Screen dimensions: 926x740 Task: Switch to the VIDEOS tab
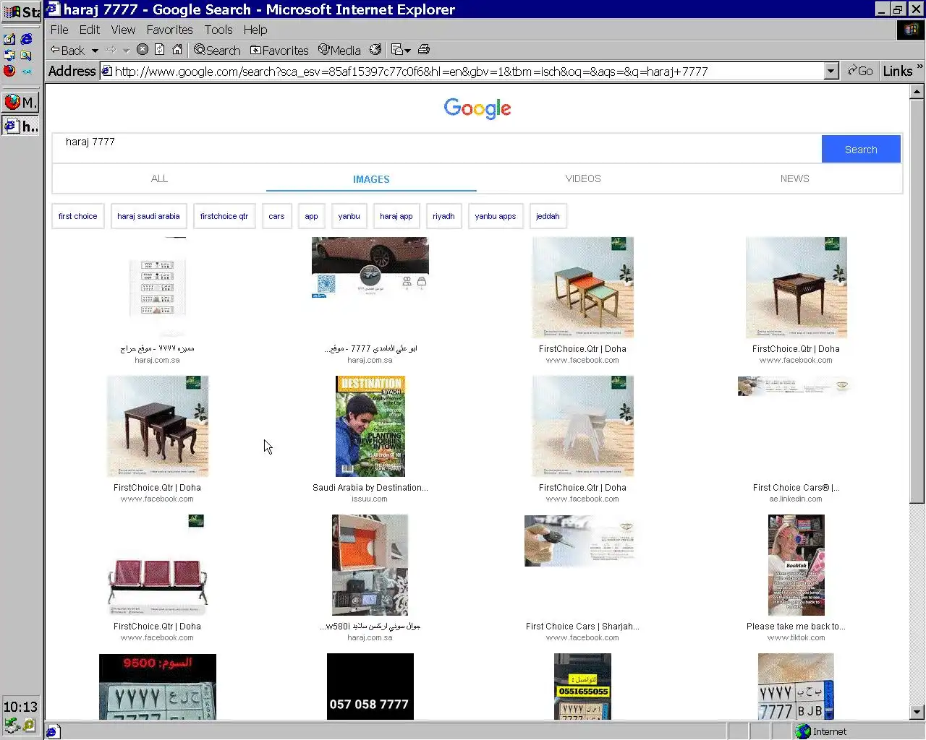(583, 178)
